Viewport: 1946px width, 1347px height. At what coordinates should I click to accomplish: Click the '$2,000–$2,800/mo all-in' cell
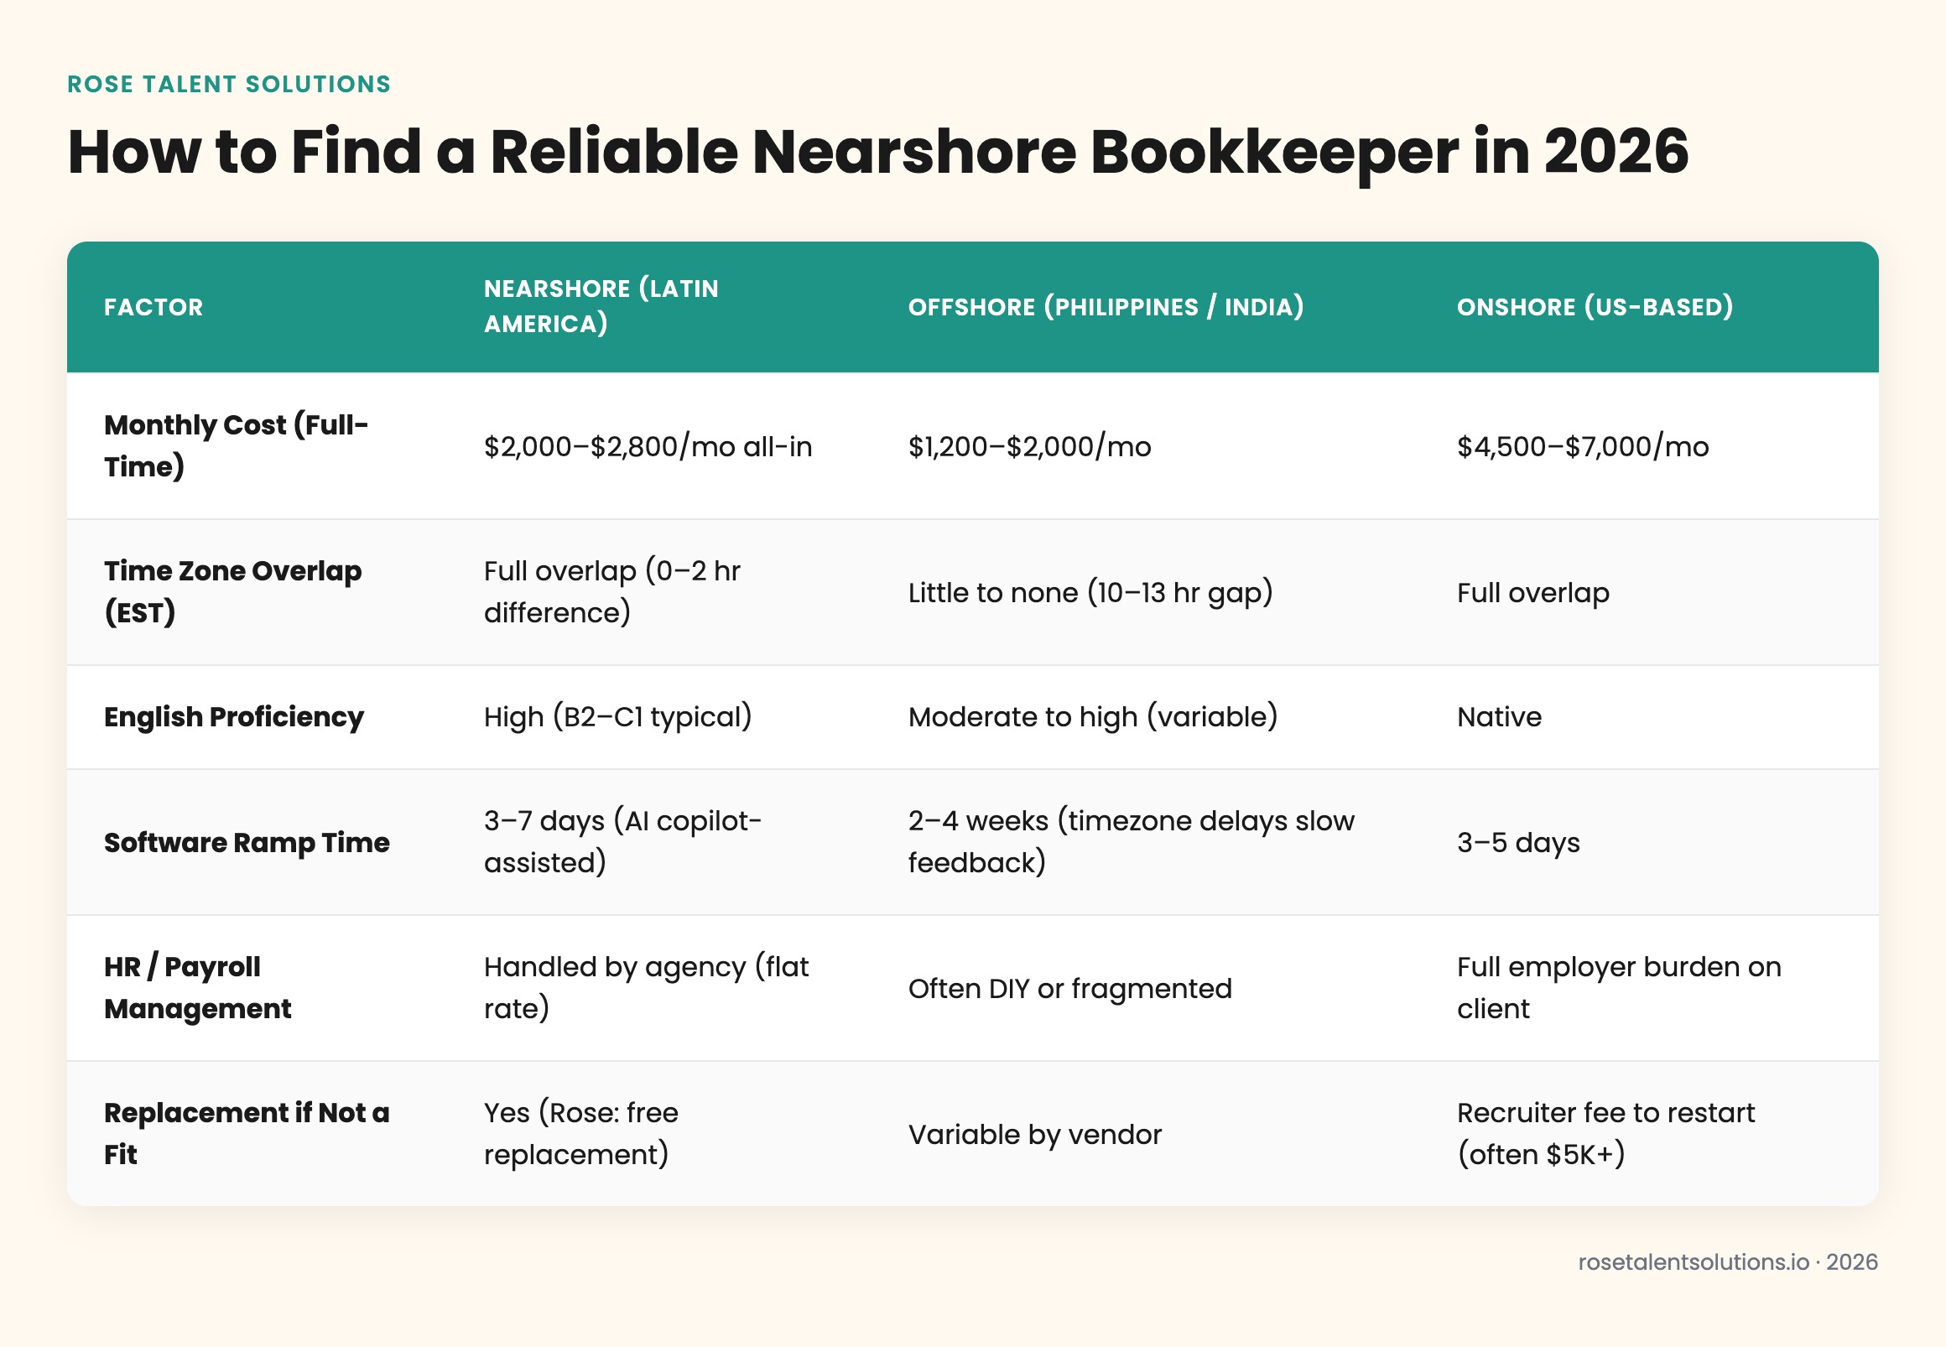point(648,446)
